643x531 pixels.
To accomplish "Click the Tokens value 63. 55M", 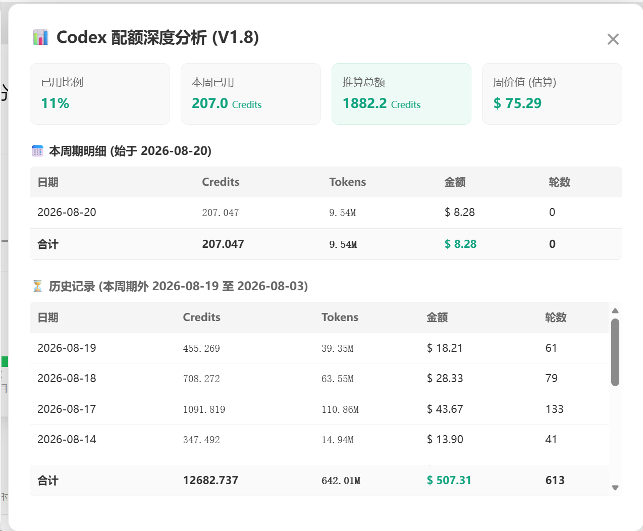I will pyautogui.click(x=338, y=379).
